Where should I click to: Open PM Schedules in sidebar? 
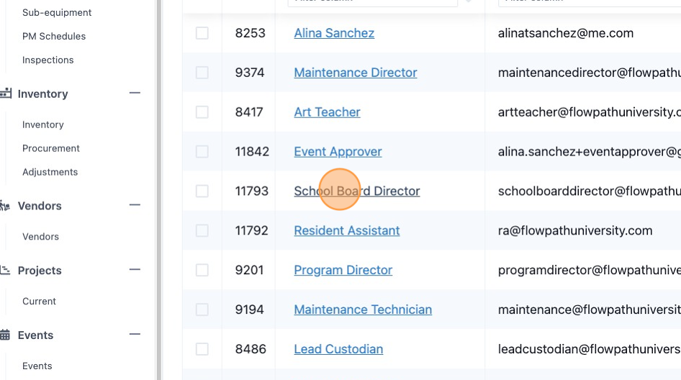[x=54, y=37]
